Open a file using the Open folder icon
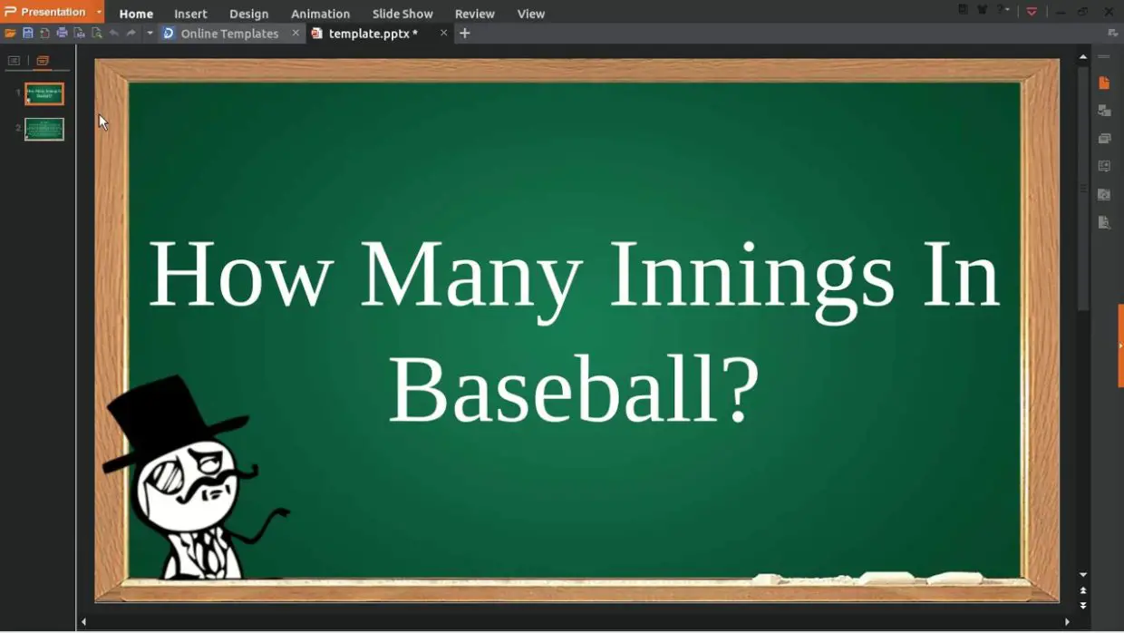 pyautogui.click(x=11, y=33)
